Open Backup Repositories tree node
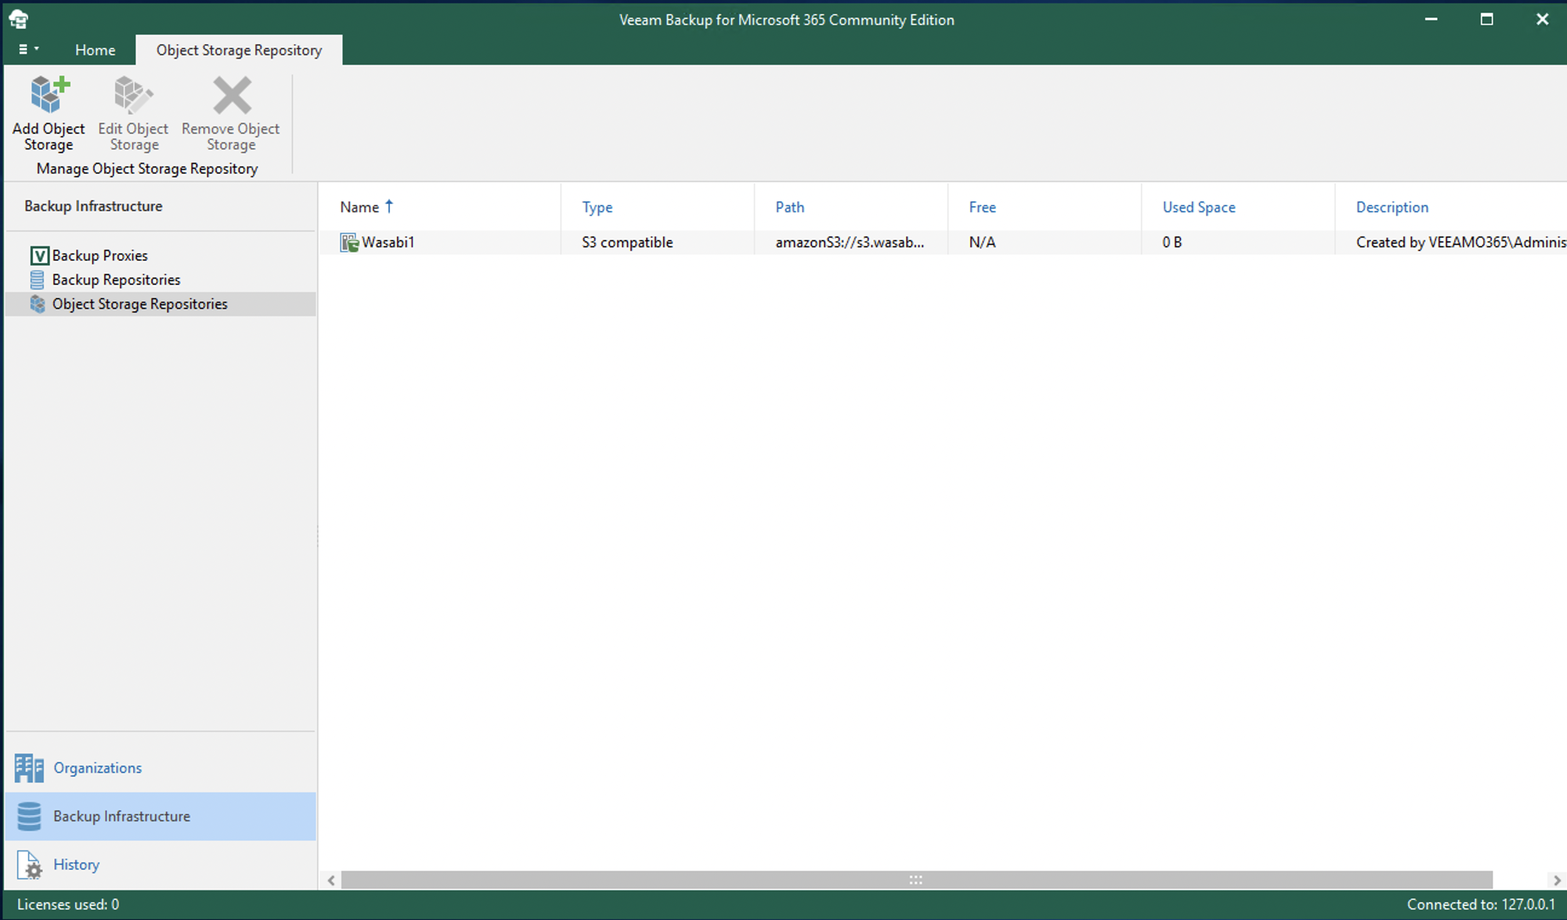 click(116, 279)
